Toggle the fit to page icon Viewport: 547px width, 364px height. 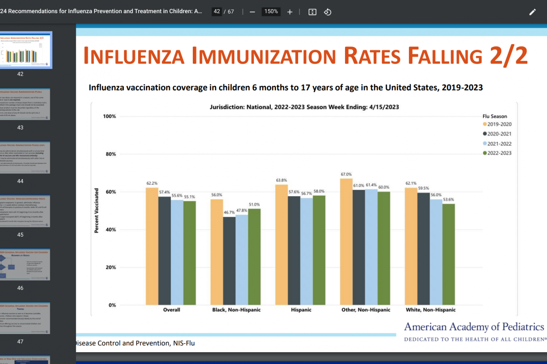(312, 12)
